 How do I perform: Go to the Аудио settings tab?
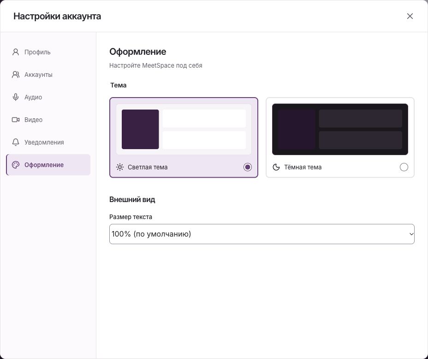(x=48, y=97)
